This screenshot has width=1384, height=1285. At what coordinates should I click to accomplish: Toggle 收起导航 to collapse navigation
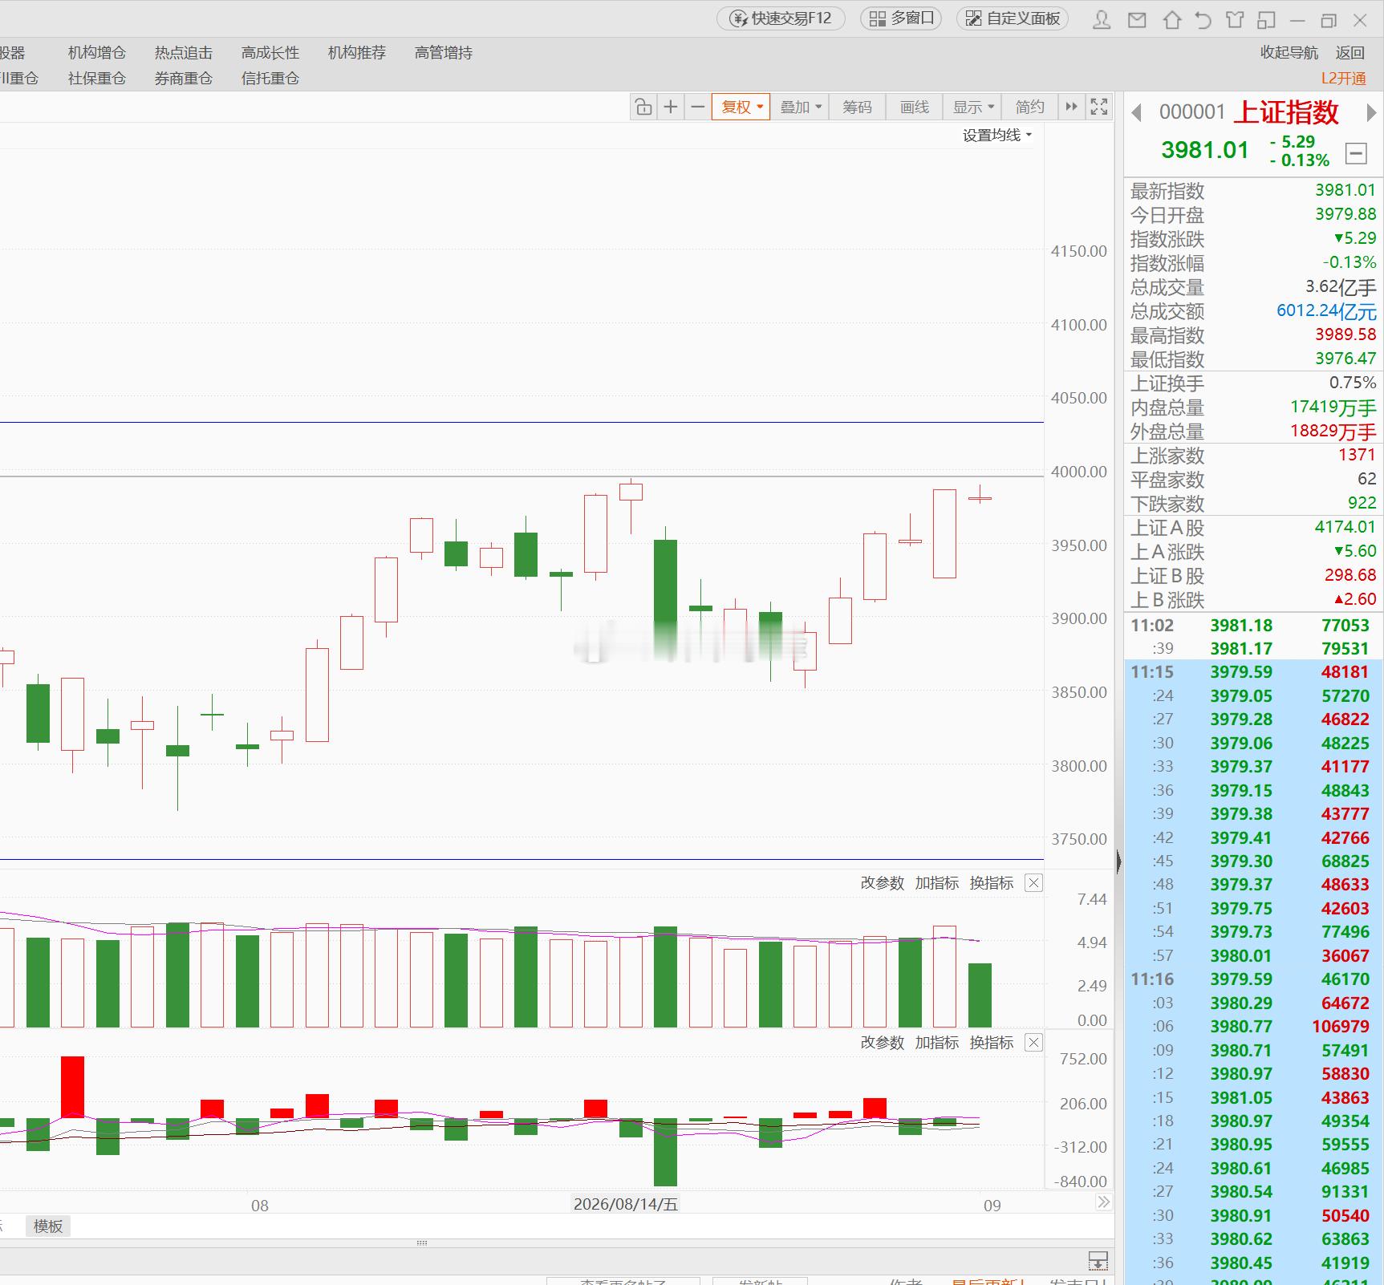coord(1289,53)
